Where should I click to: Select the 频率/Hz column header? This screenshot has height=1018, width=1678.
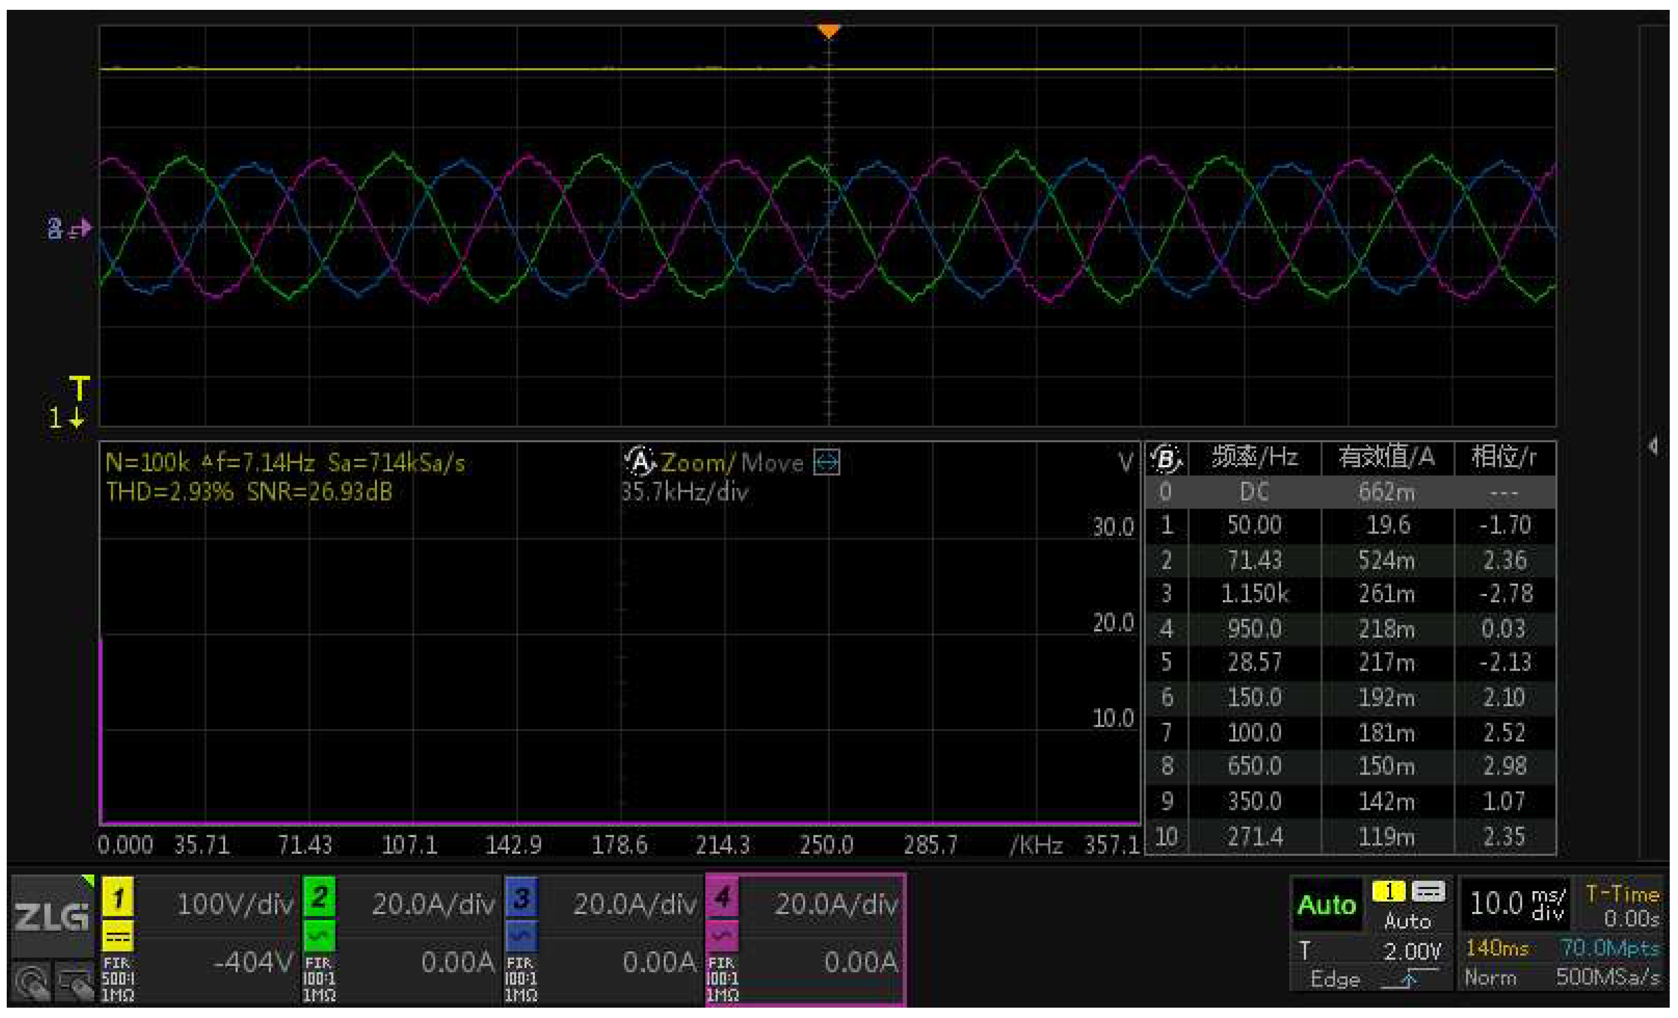pyautogui.click(x=1254, y=457)
